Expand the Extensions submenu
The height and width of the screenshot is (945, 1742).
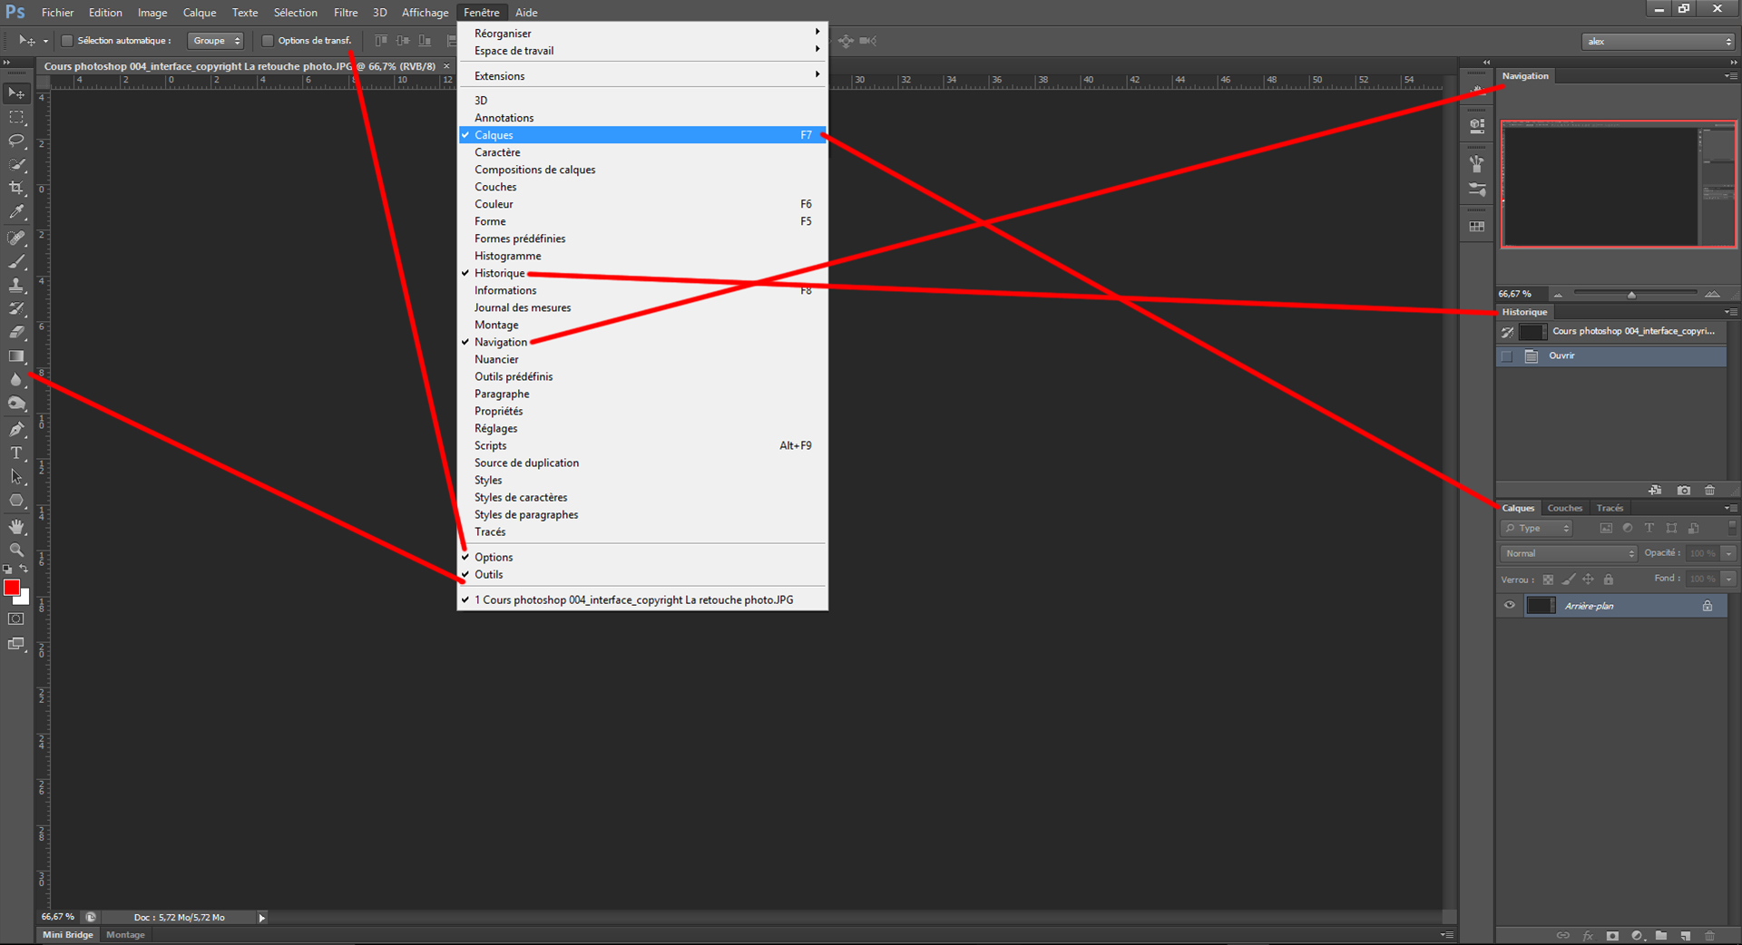(642, 76)
